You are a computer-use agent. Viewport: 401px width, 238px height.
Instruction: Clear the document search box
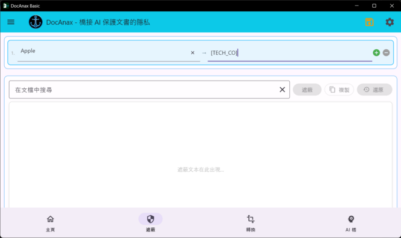(x=282, y=90)
